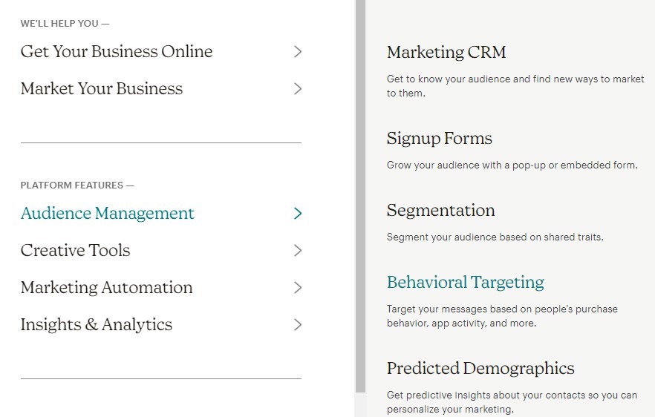Select Market Your Business menu item
The width and height of the screenshot is (655, 417).
pyautogui.click(x=102, y=89)
